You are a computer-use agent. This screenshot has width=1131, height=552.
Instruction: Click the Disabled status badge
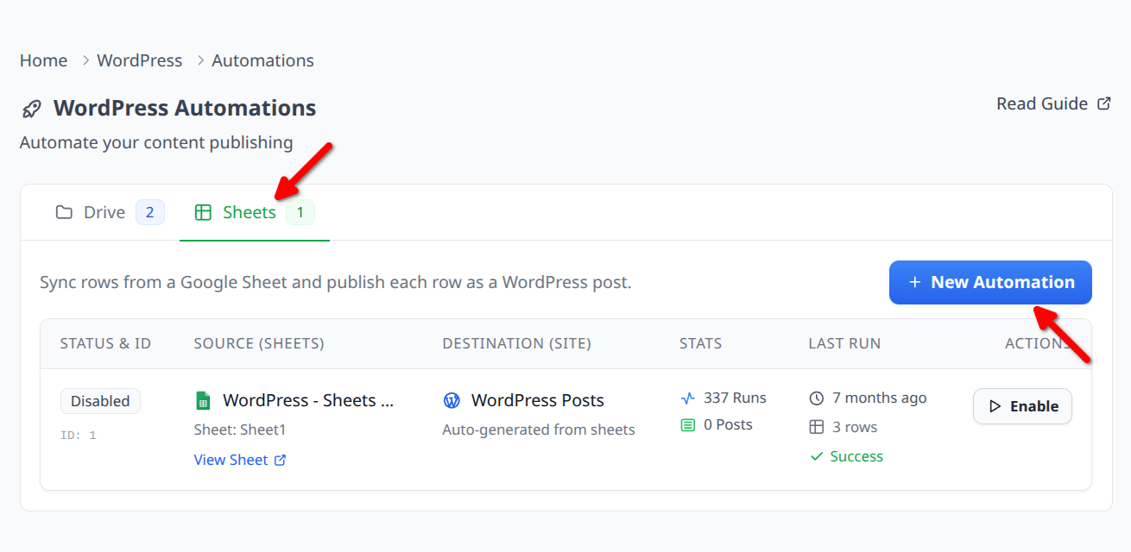[100, 401]
